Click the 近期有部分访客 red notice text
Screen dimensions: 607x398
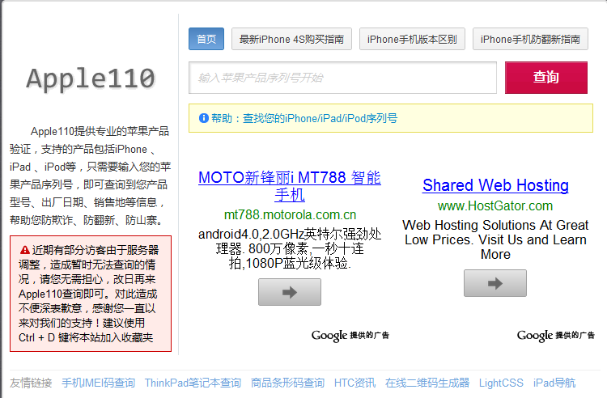coord(89,294)
